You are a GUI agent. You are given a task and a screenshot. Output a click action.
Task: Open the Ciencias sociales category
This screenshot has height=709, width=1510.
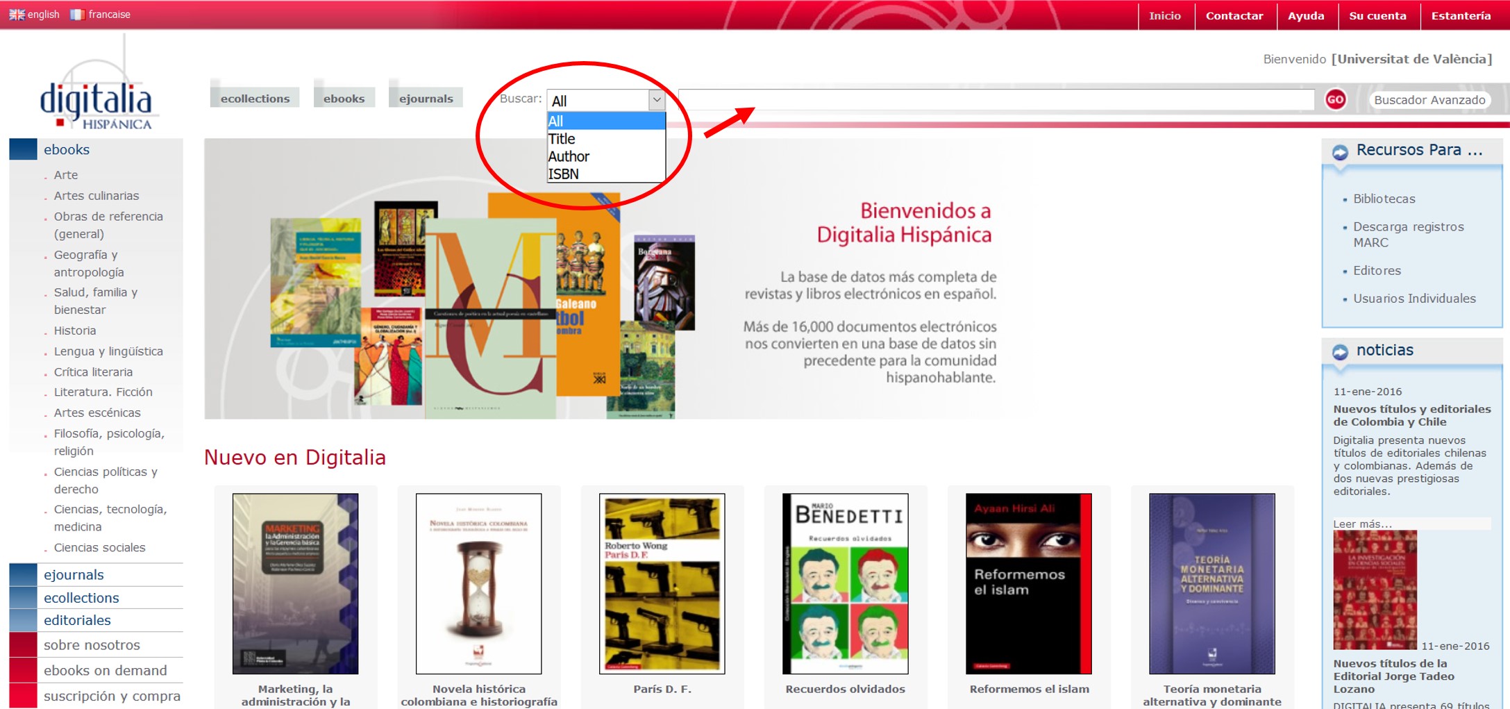[x=99, y=547]
